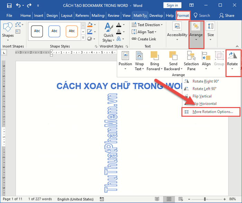The width and height of the screenshot is (242, 203).
Task: Open Ribbon Display Options icon
Action: coord(192,5)
